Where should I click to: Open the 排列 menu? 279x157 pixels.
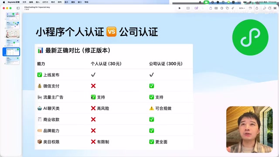tap(60, 2)
